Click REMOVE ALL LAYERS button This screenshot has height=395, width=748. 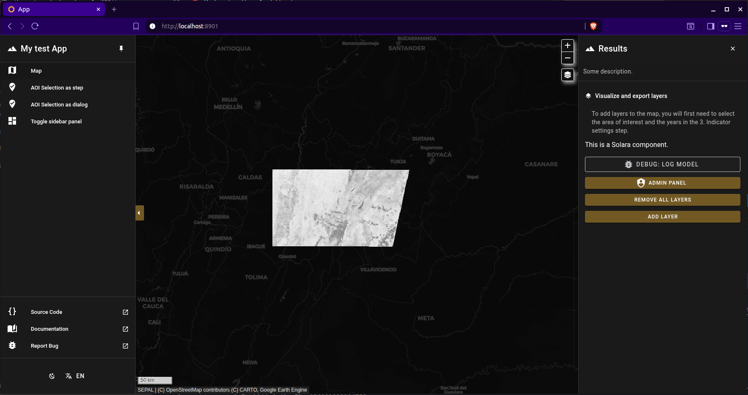click(663, 200)
